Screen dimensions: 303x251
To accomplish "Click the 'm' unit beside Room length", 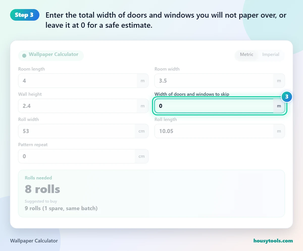I will click(143, 81).
